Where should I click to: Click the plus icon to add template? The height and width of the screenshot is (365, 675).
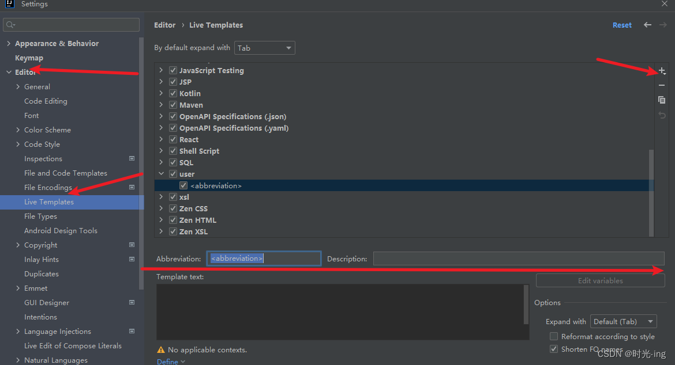(662, 71)
